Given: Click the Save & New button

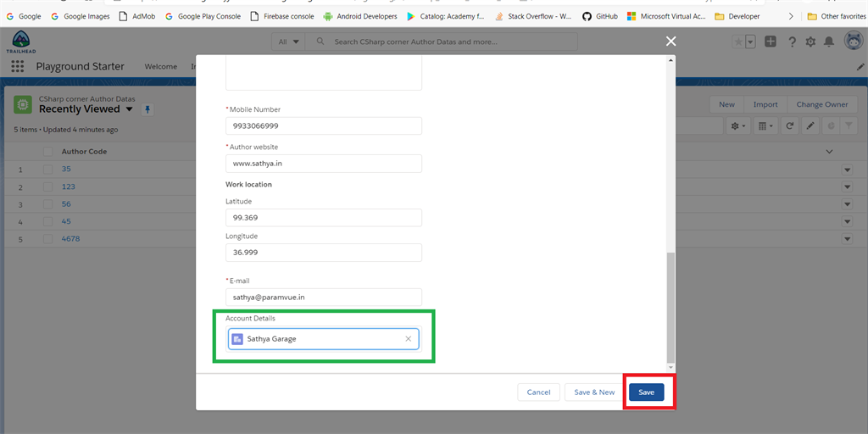Looking at the screenshot, I should pyautogui.click(x=594, y=392).
